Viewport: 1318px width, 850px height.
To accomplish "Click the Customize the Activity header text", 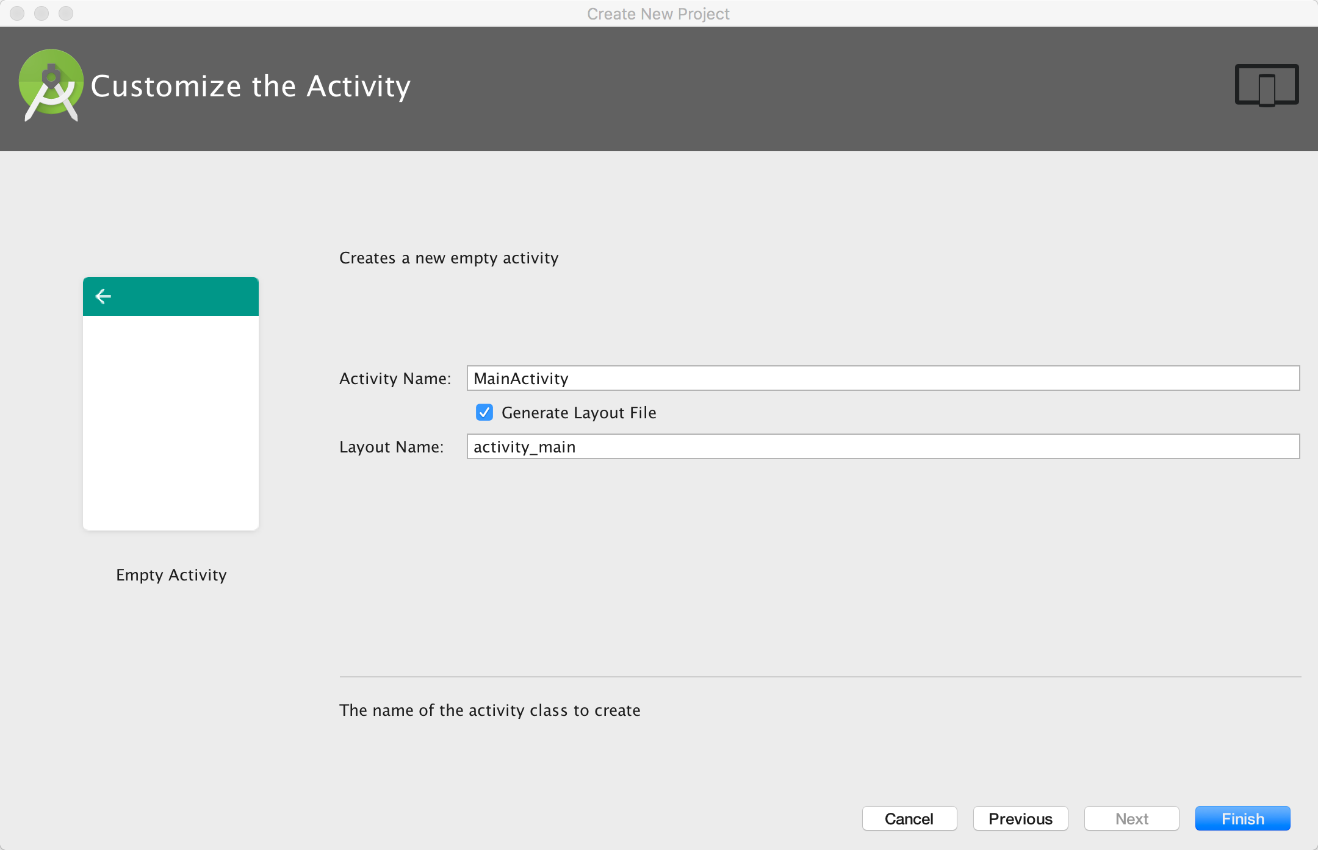I will click(x=251, y=85).
